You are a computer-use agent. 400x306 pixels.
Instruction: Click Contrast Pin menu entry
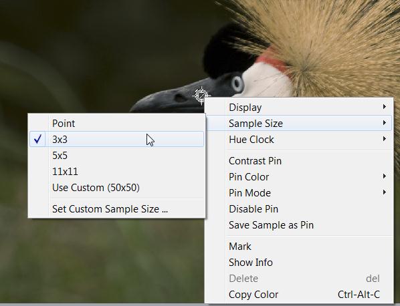(x=299, y=161)
